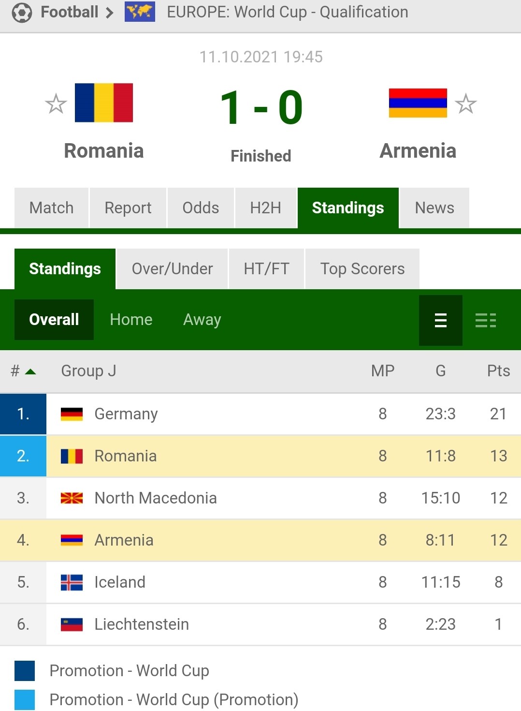Open Germany via its flag icon
521x711 pixels.
pos(72,414)
